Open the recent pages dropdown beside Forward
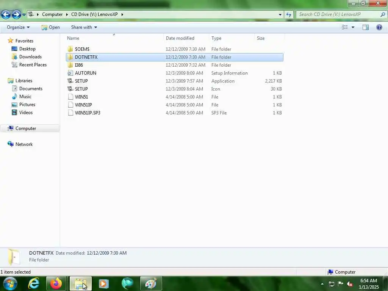 pyautogui.click(x=24, y=15)
